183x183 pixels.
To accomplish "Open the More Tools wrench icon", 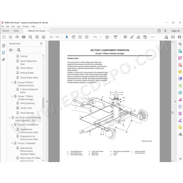I will (180, 134).
